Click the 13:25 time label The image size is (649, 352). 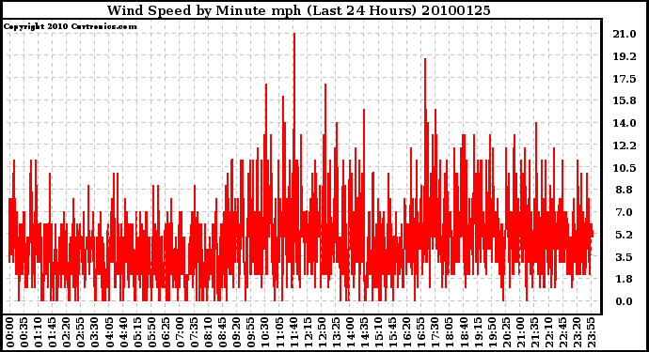pyautogui.click(x=336, y=332)
